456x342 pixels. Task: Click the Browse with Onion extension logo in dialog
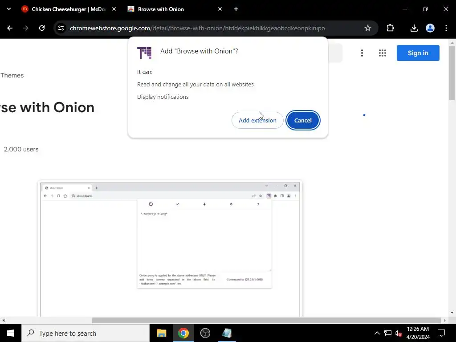tap(144, 53)
